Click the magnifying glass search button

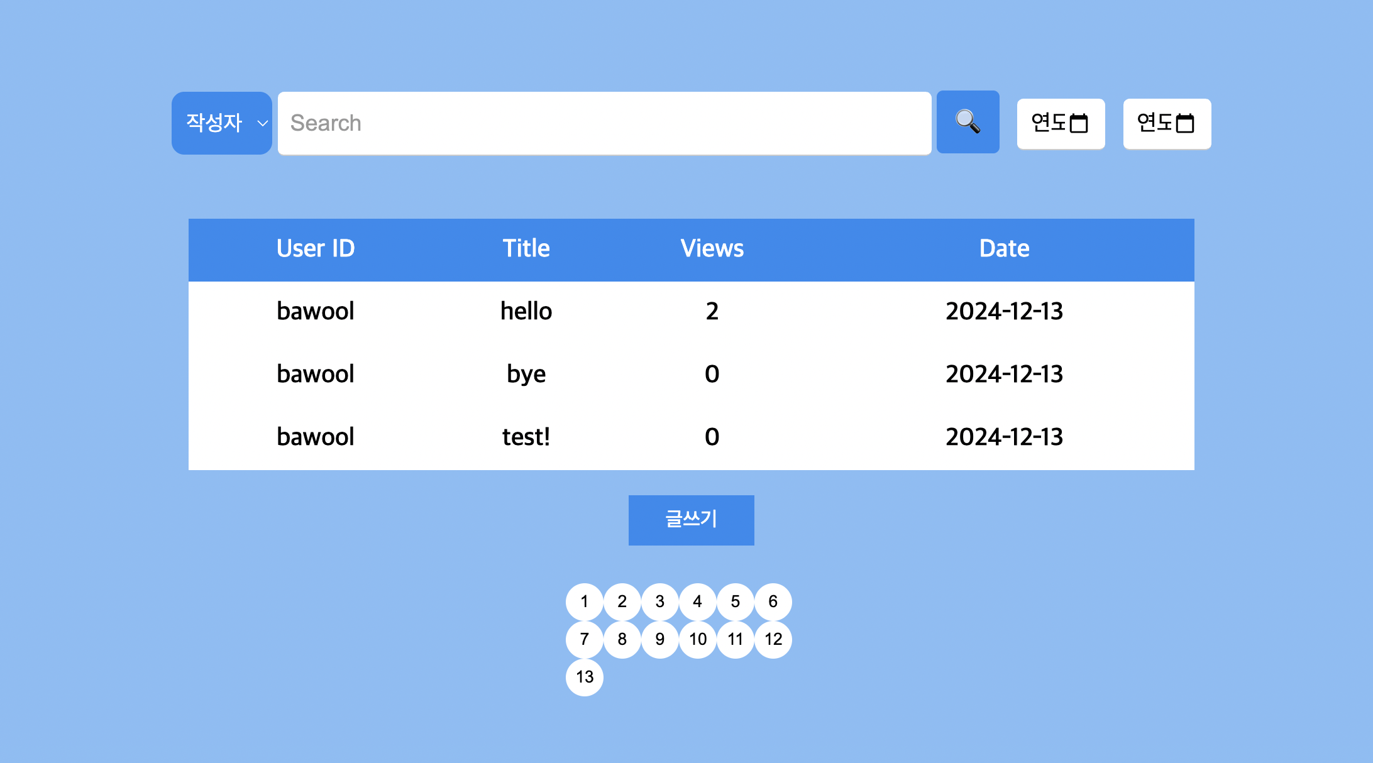tap(968, 122)
